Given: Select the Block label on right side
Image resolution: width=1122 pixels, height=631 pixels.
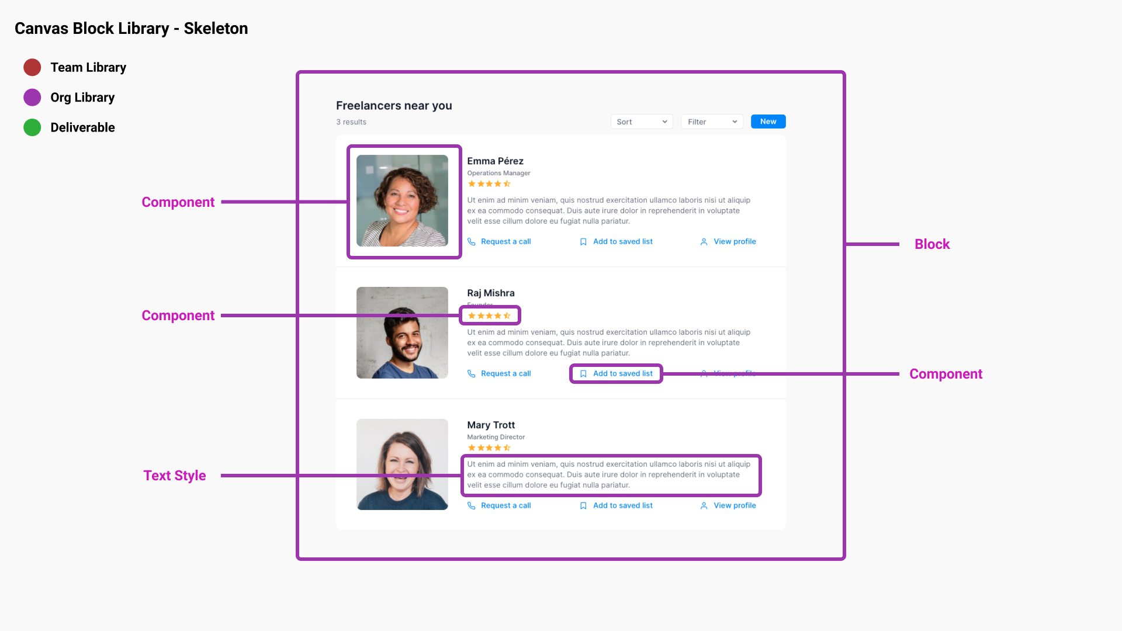Looking at the screenshot, I should (x=933, y=244).
